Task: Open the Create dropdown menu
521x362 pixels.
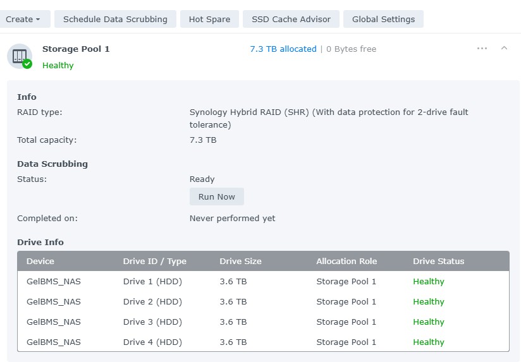Action: pyautogui.click(x=23, y=19)
